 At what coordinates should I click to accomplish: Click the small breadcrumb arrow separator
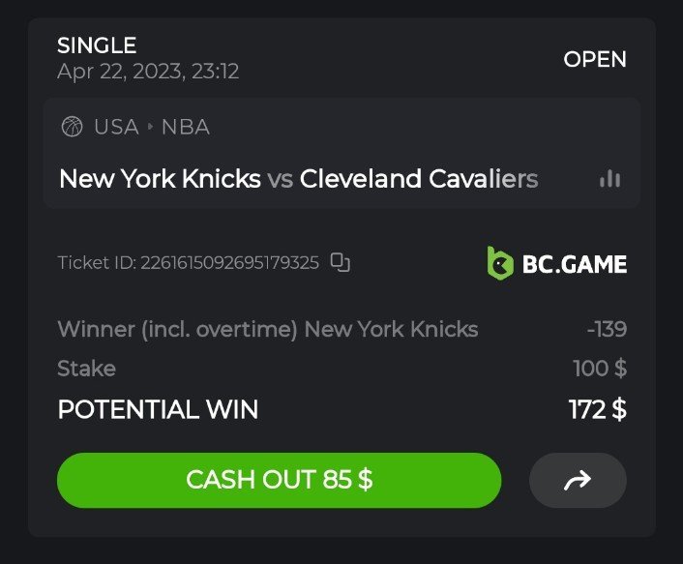coord(150,127)
